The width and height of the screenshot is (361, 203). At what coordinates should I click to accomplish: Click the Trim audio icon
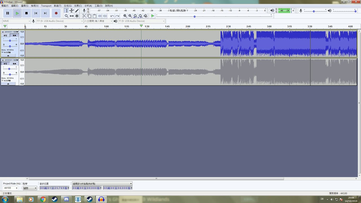100,16
